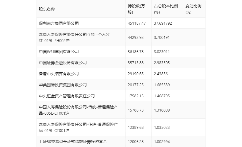
Task: Select 华美国际投资集团有限公司 shareholder name
Action: click(x=63, y=85)
